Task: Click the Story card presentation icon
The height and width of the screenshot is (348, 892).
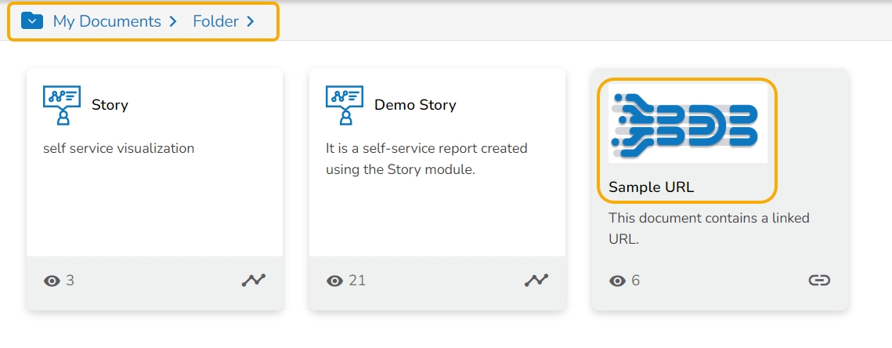Action: tap(62, 105)
